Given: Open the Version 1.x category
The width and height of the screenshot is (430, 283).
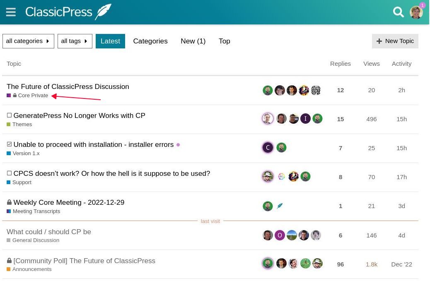Looking at the screenshot, I should click(26, 153).
